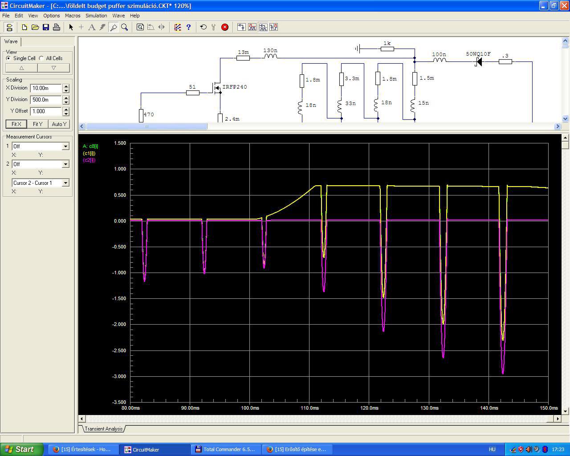Image resolution: width=570 pixels, height=456 pixels.
Task: Click the X Division input field
Action: (46, 88)
